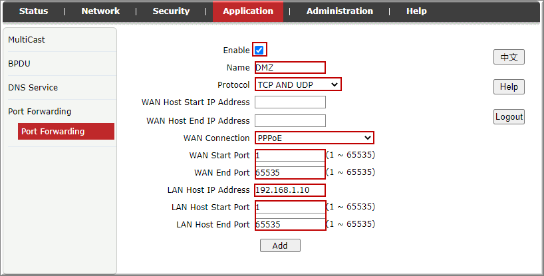Click the Help button on the right
The height and width of the screenshot is (276, 544).
coord(509,87)
